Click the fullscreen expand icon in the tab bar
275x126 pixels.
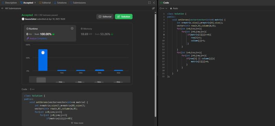[x=150, y=3]
